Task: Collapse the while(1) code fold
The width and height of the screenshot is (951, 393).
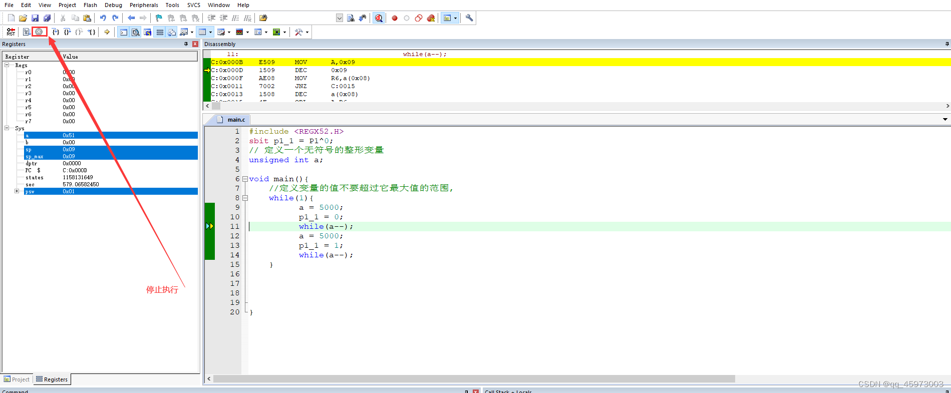Action: pos(245,198)
